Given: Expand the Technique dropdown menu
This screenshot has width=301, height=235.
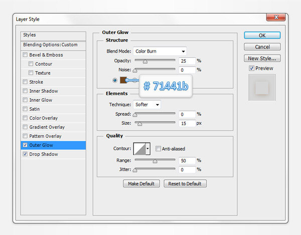Looking at the screenshot, I should pyautogui.click(x=147, y=105).
